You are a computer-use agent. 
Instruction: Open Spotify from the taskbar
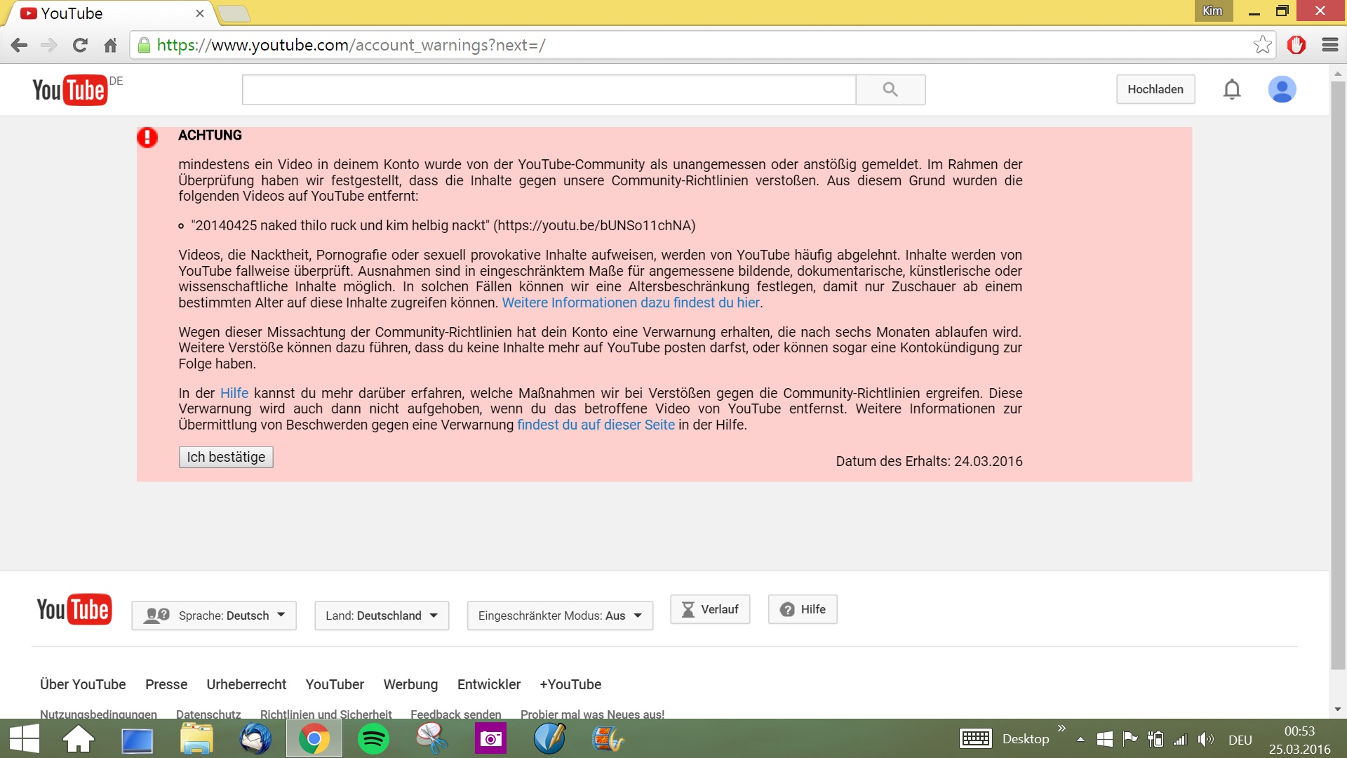[373, 739]
